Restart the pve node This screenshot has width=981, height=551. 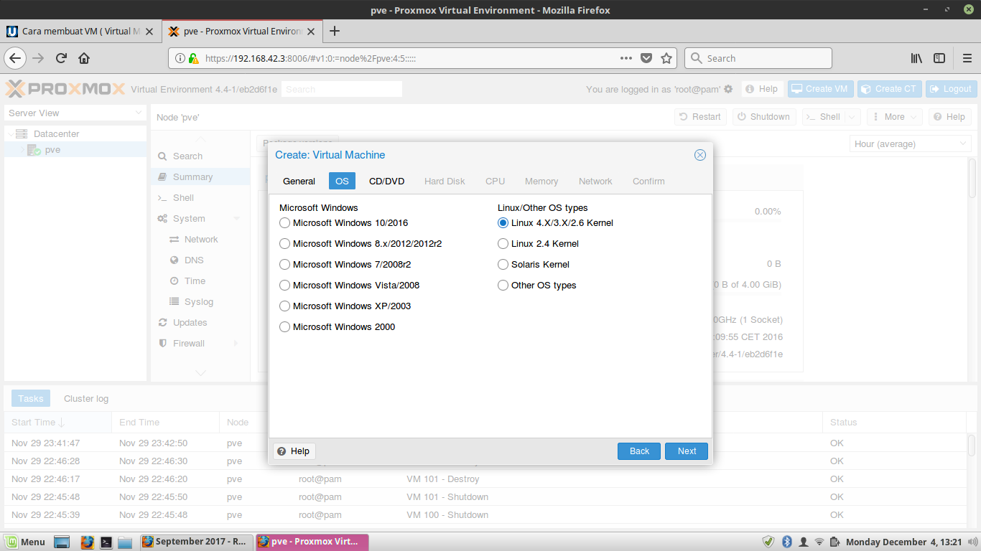click(x=700, y=117)
